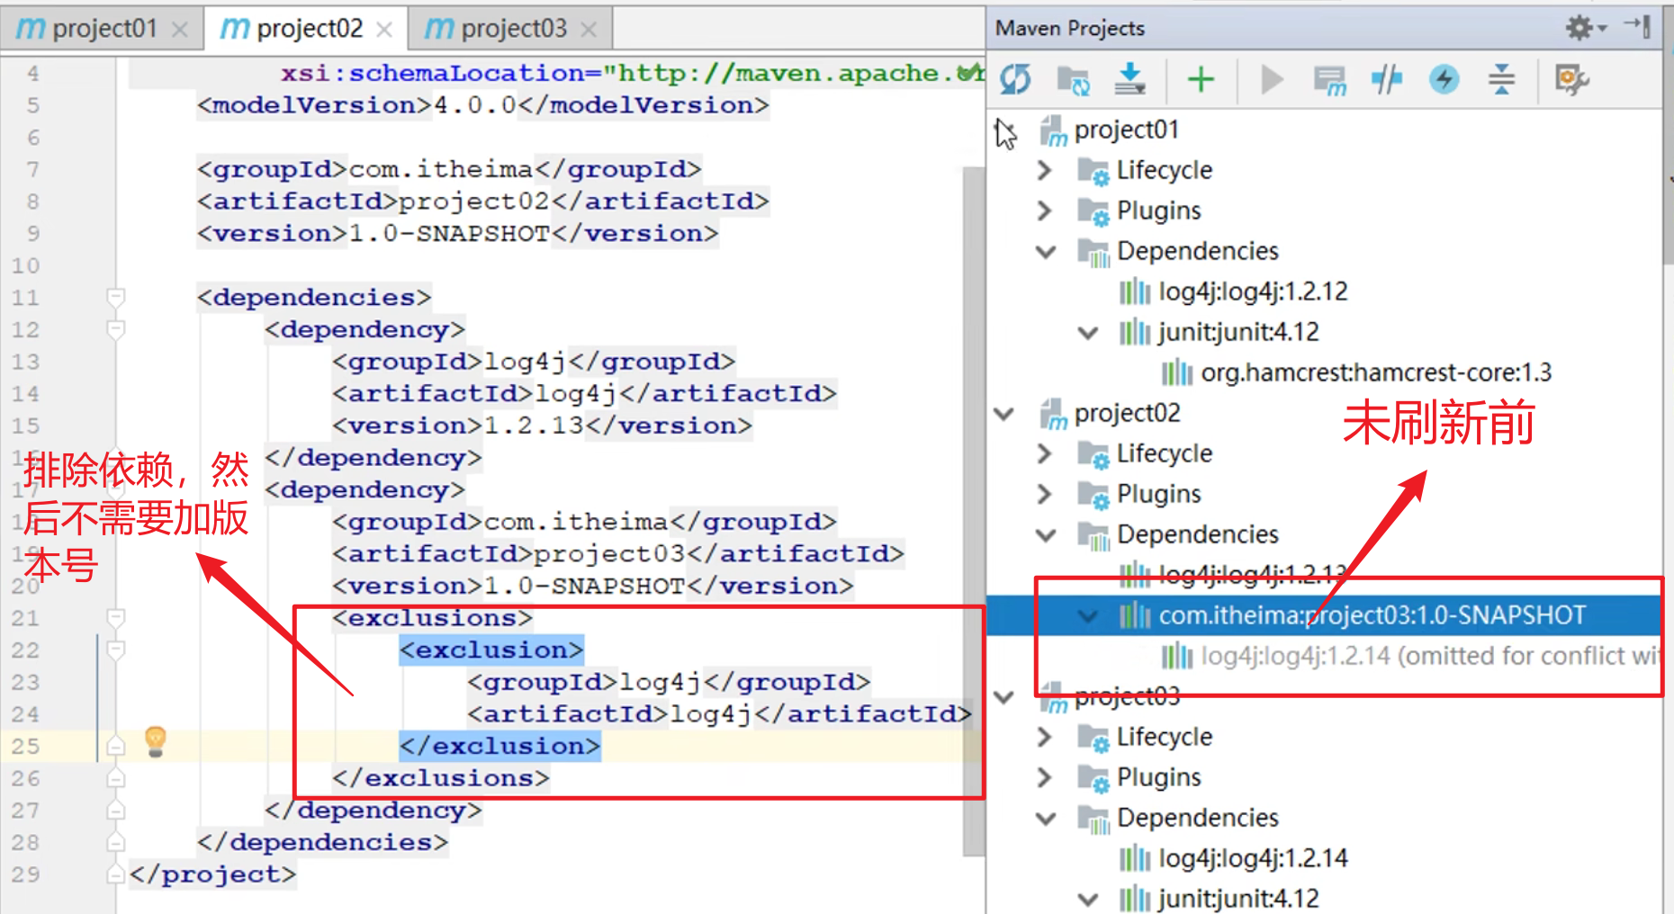
Task: Click the intention light bulb on line 25
Action: click(x=156, y=741)
